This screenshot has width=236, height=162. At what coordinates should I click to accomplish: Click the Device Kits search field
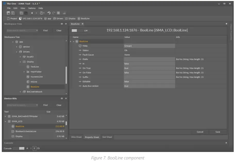(22, 105)
